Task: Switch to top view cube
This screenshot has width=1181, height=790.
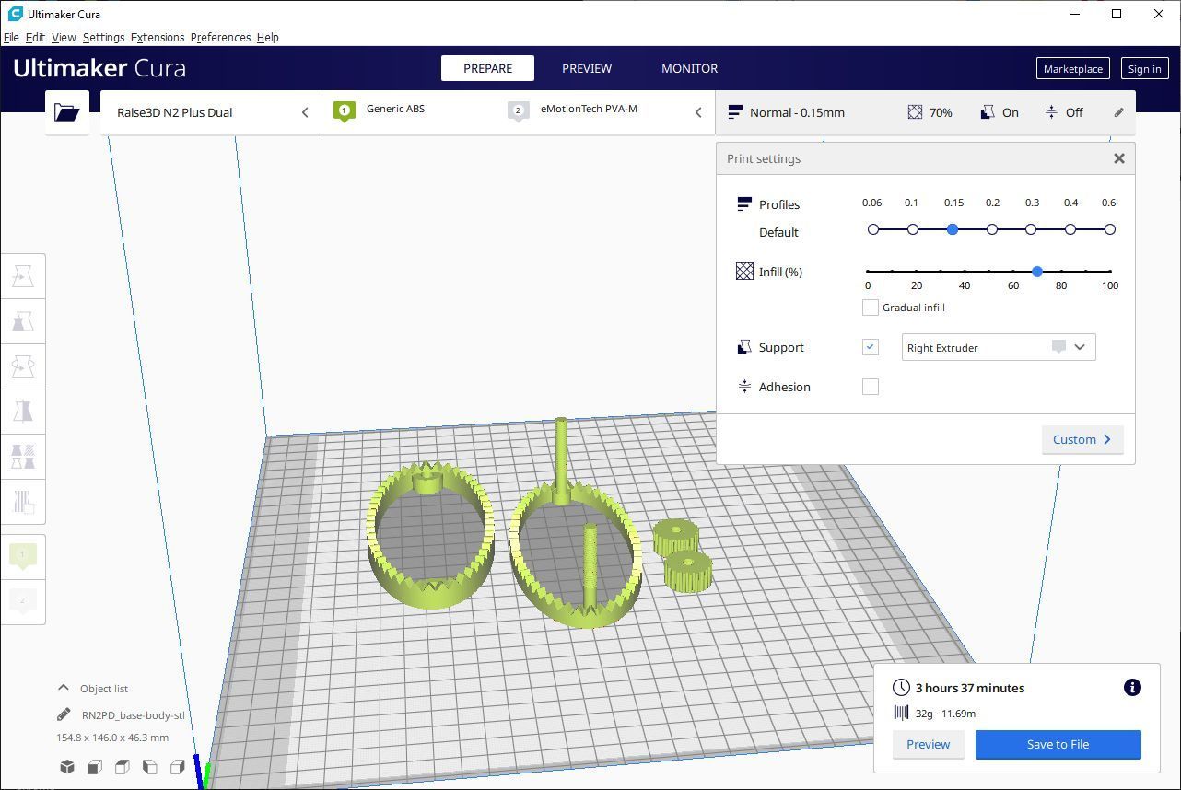Action: [x=123, y=767]
